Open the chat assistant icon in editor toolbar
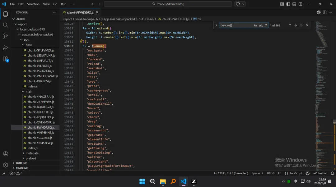This screenshot has height=187, width=336. [x=319, y=12]
